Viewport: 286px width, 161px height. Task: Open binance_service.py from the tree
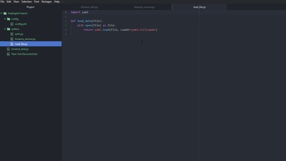(25, 39)
